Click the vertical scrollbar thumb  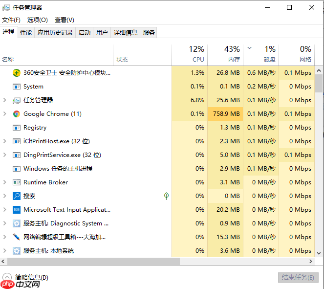(319, 84)
